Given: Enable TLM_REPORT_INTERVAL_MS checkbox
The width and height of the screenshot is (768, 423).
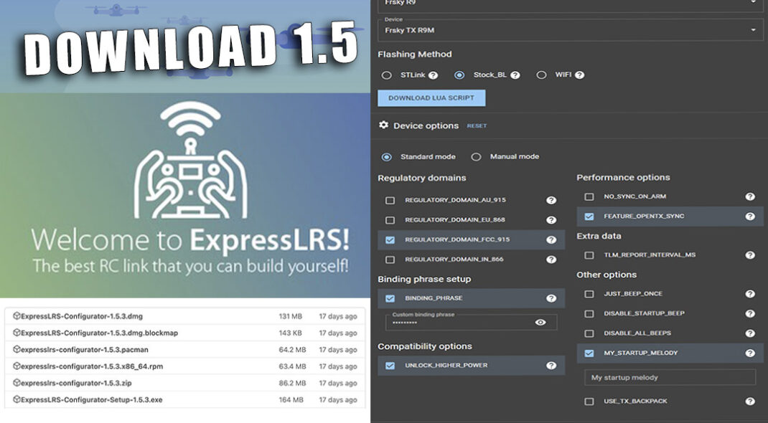Looking at the screenshot, I should [x=589, y=255].
